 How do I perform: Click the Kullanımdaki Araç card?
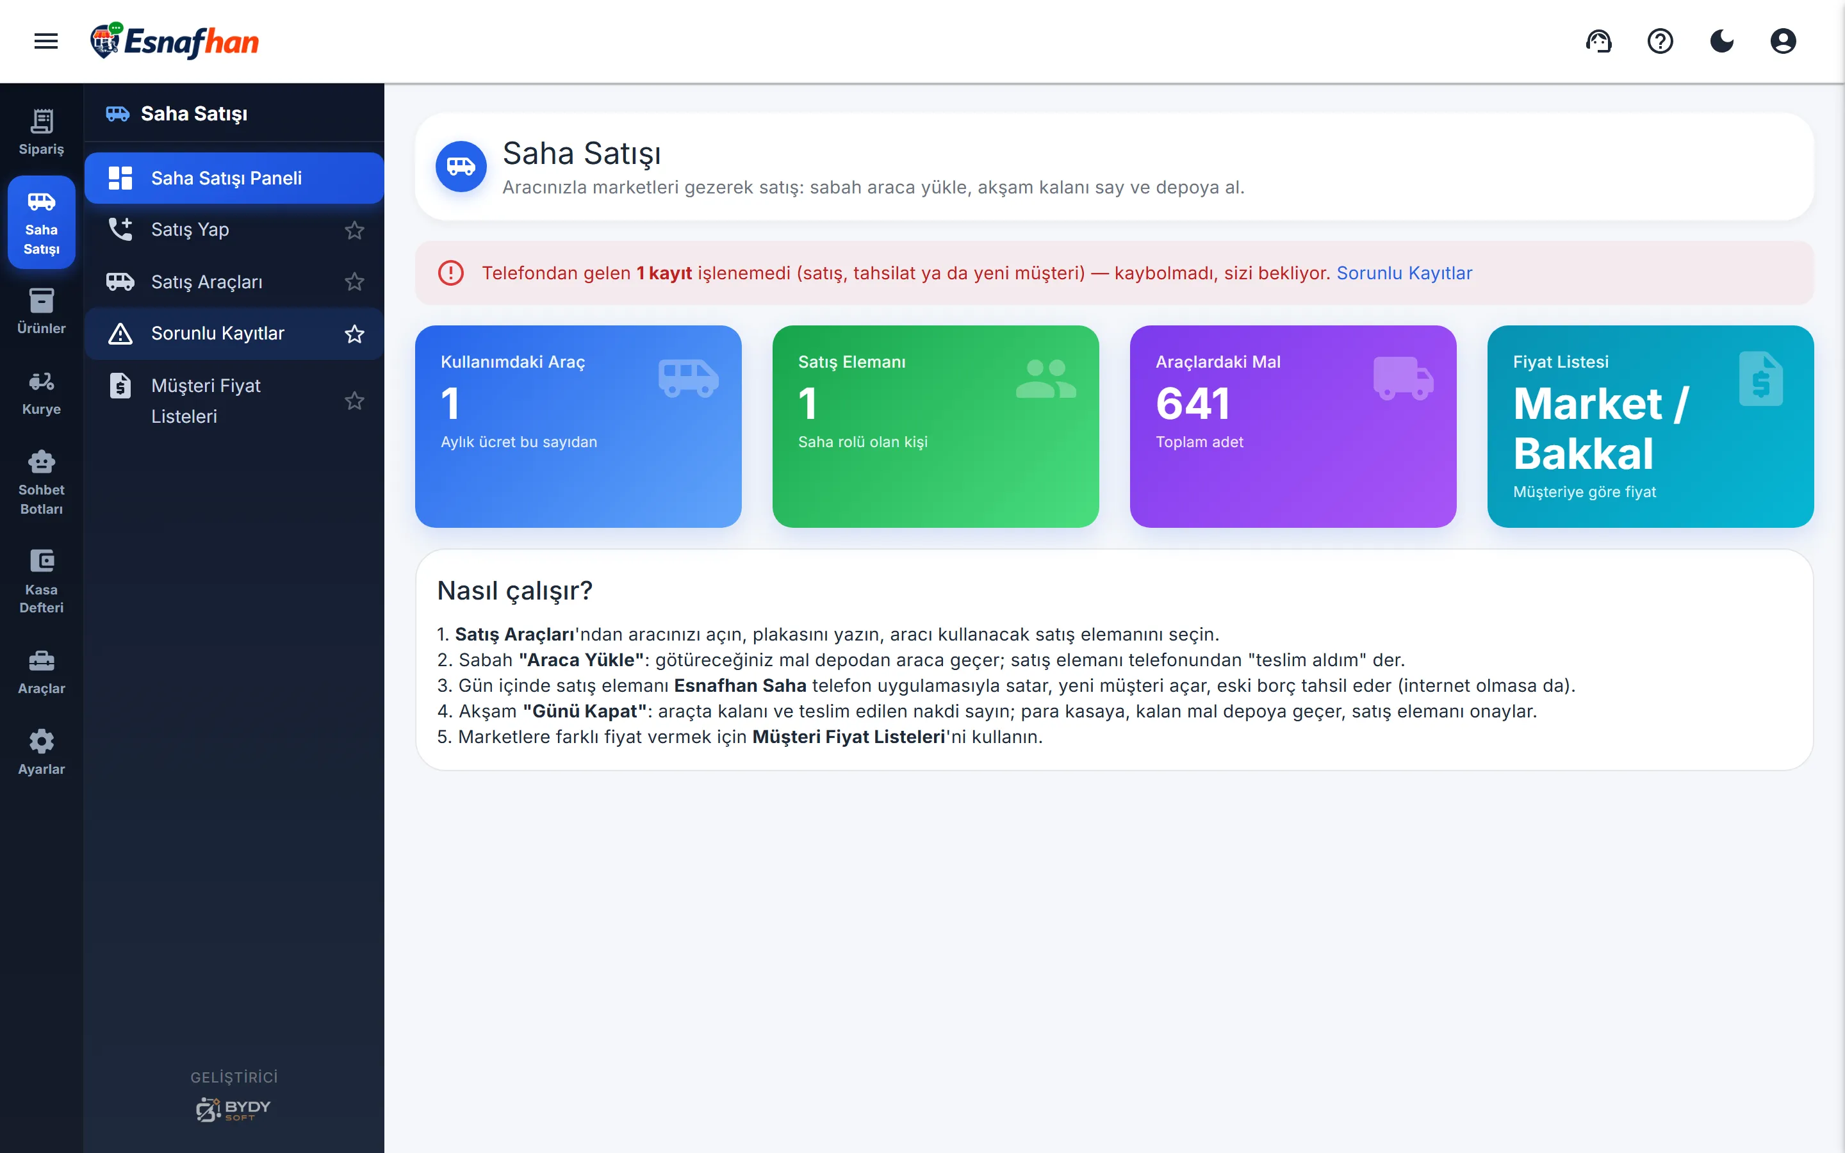pos(578,426)
